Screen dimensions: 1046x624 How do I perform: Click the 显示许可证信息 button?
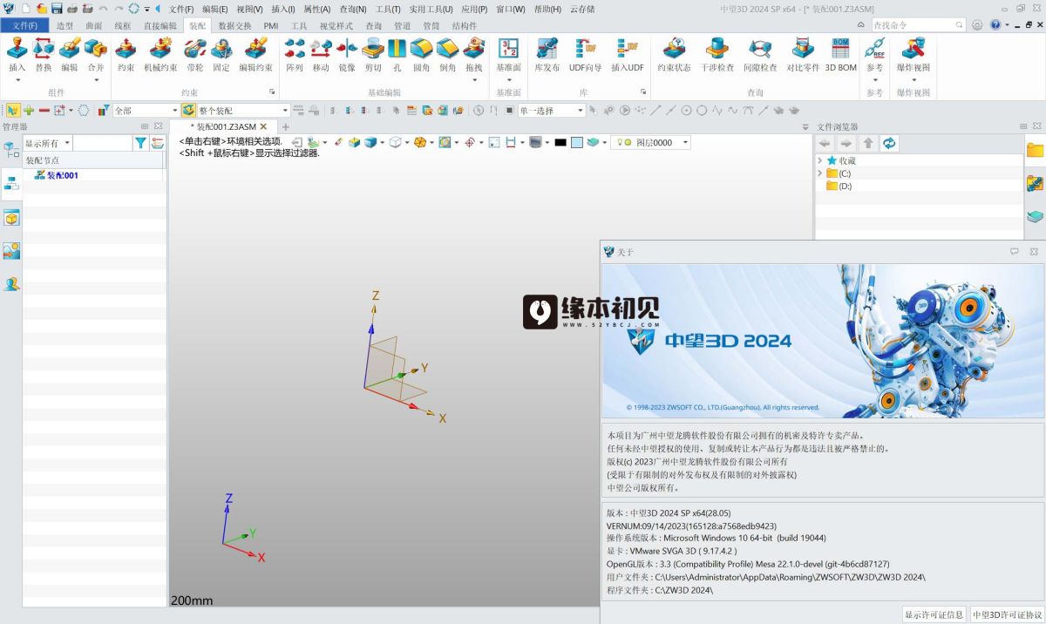pyautogui.click(x=934, y=614)
